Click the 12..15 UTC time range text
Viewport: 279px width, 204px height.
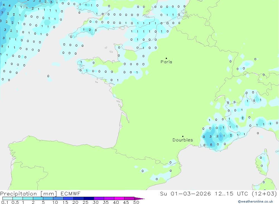point(231,193)
